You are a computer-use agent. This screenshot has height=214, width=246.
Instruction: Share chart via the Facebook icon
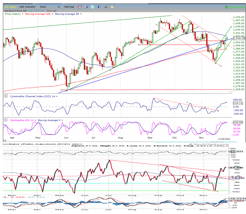(x=99, y=7)
